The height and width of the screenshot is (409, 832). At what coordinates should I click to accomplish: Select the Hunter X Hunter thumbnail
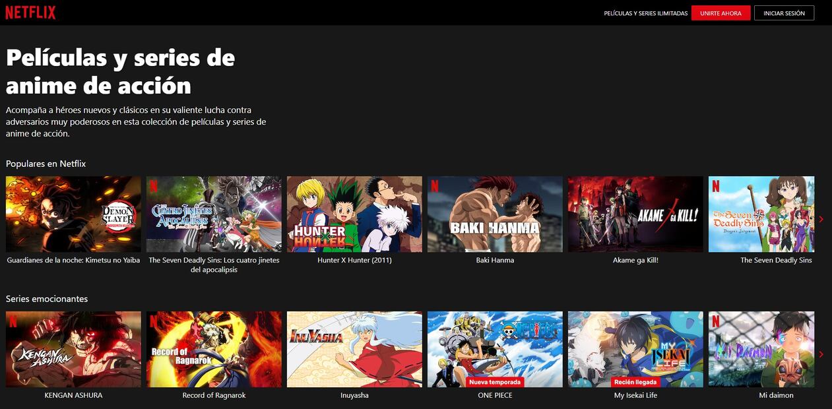pyautogui.click(x=354, y=214)
